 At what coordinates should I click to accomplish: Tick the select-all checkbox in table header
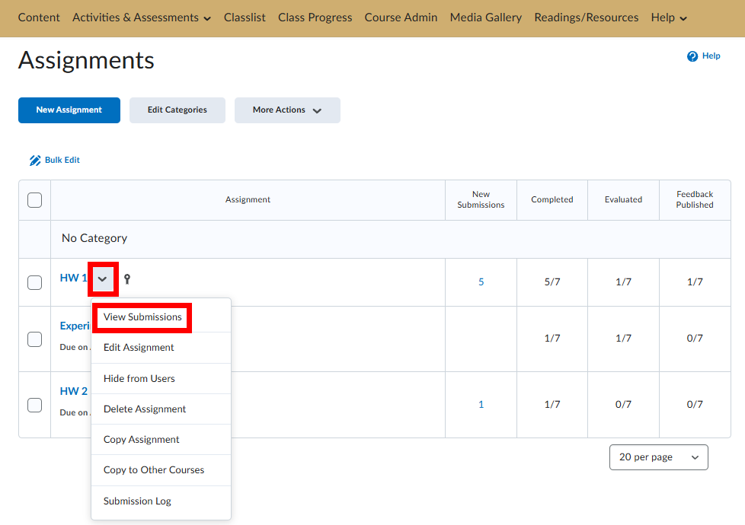(x=34, y=200)
